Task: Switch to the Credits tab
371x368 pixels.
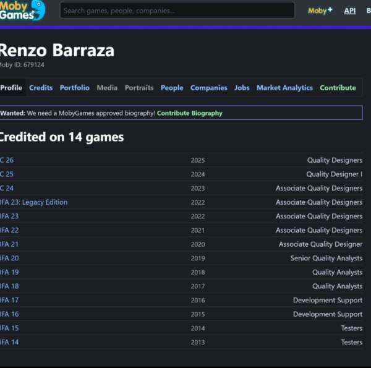Action: [x=41, y=88]
